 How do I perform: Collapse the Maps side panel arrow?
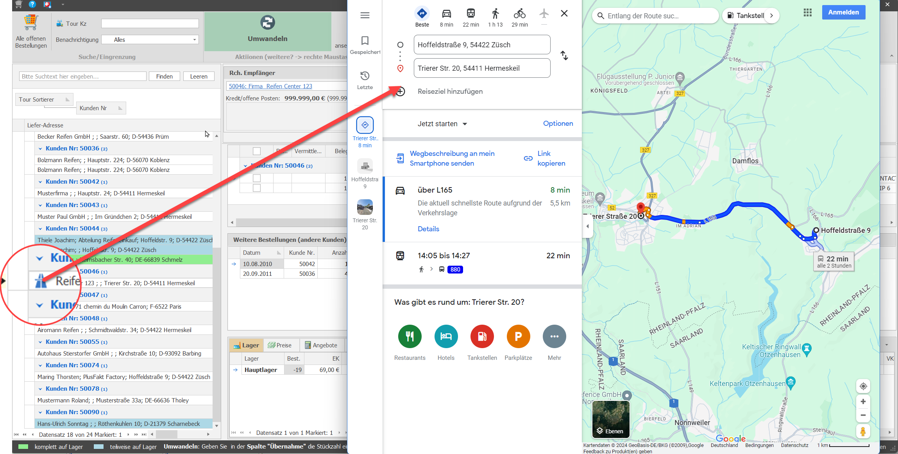pyautogui.click(x=587, y=226)
